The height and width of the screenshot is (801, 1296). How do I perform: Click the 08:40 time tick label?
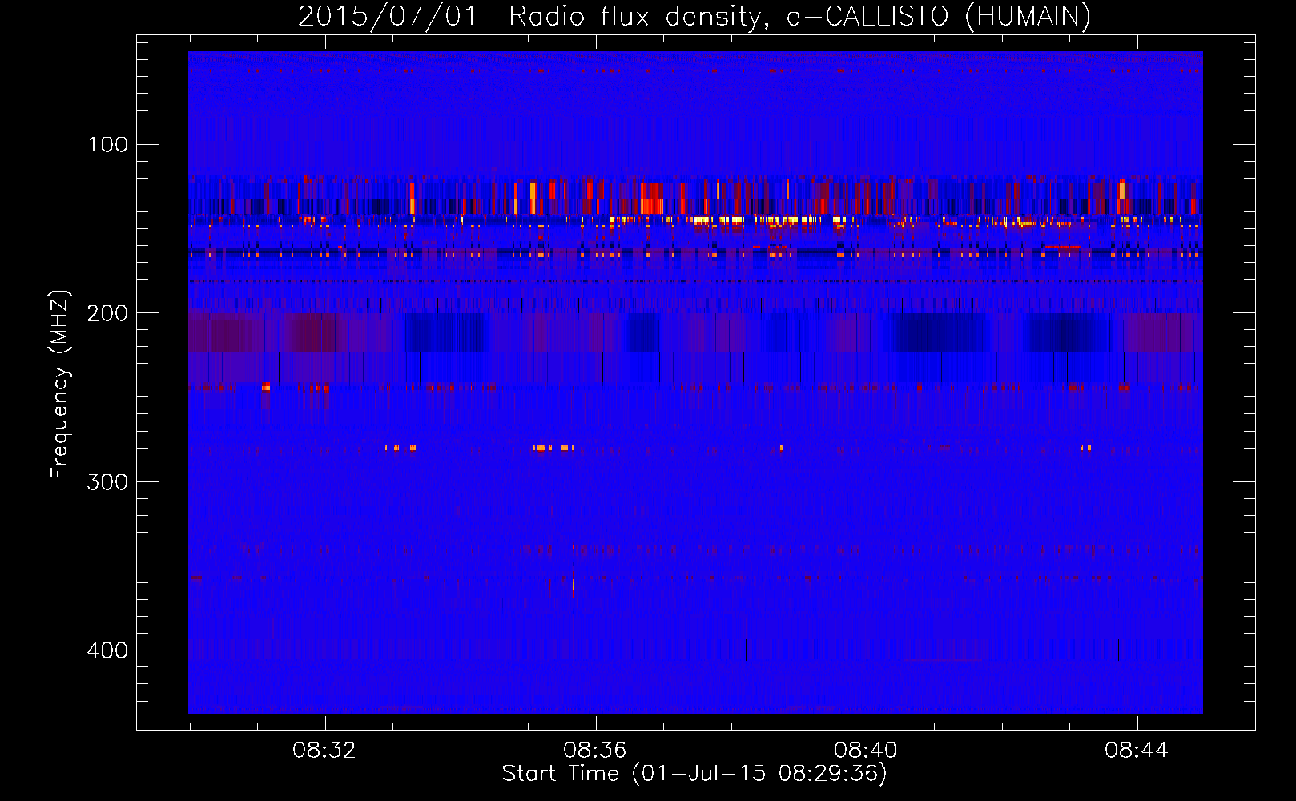point(866,751)
